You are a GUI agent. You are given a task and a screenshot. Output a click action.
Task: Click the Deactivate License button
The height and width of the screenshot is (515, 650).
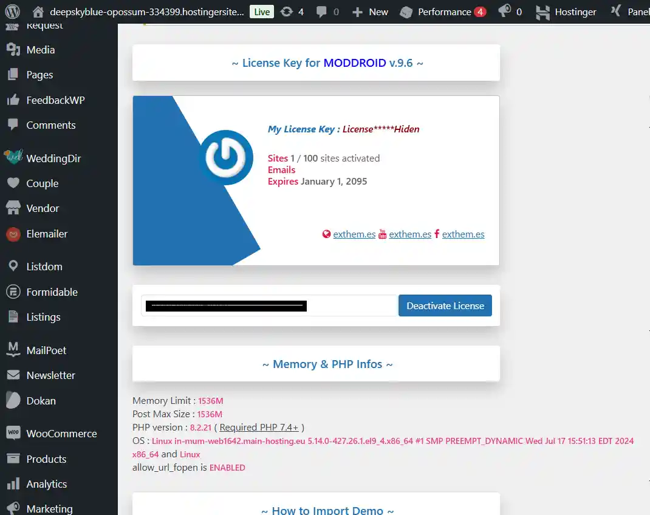pyautogui.click(x=445, y=305)
